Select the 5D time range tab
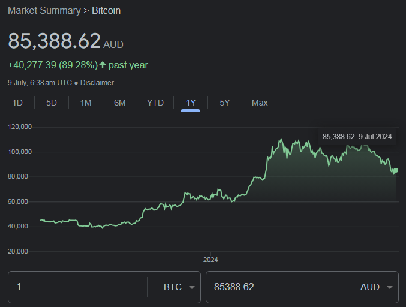This screenshot has width=406, height=307. coord(51,103)
